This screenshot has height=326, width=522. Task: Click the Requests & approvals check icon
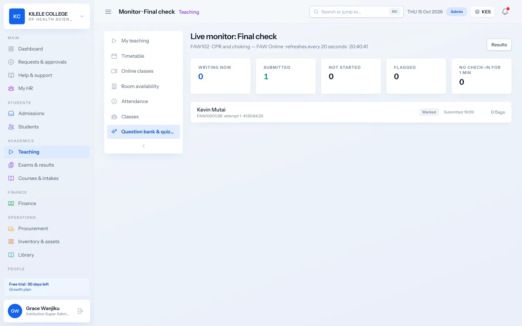[11, 62]
